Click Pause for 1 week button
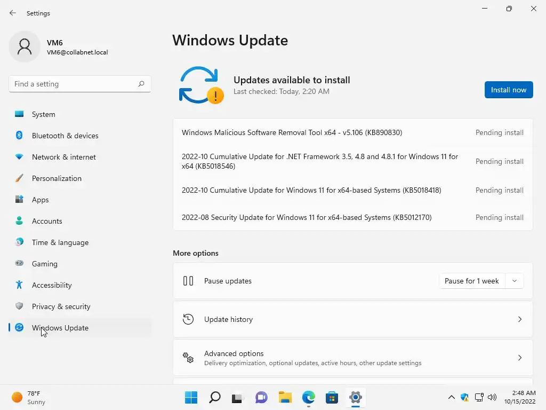The width and height of the screenshot is (546, 410). (x=472, y=281)
